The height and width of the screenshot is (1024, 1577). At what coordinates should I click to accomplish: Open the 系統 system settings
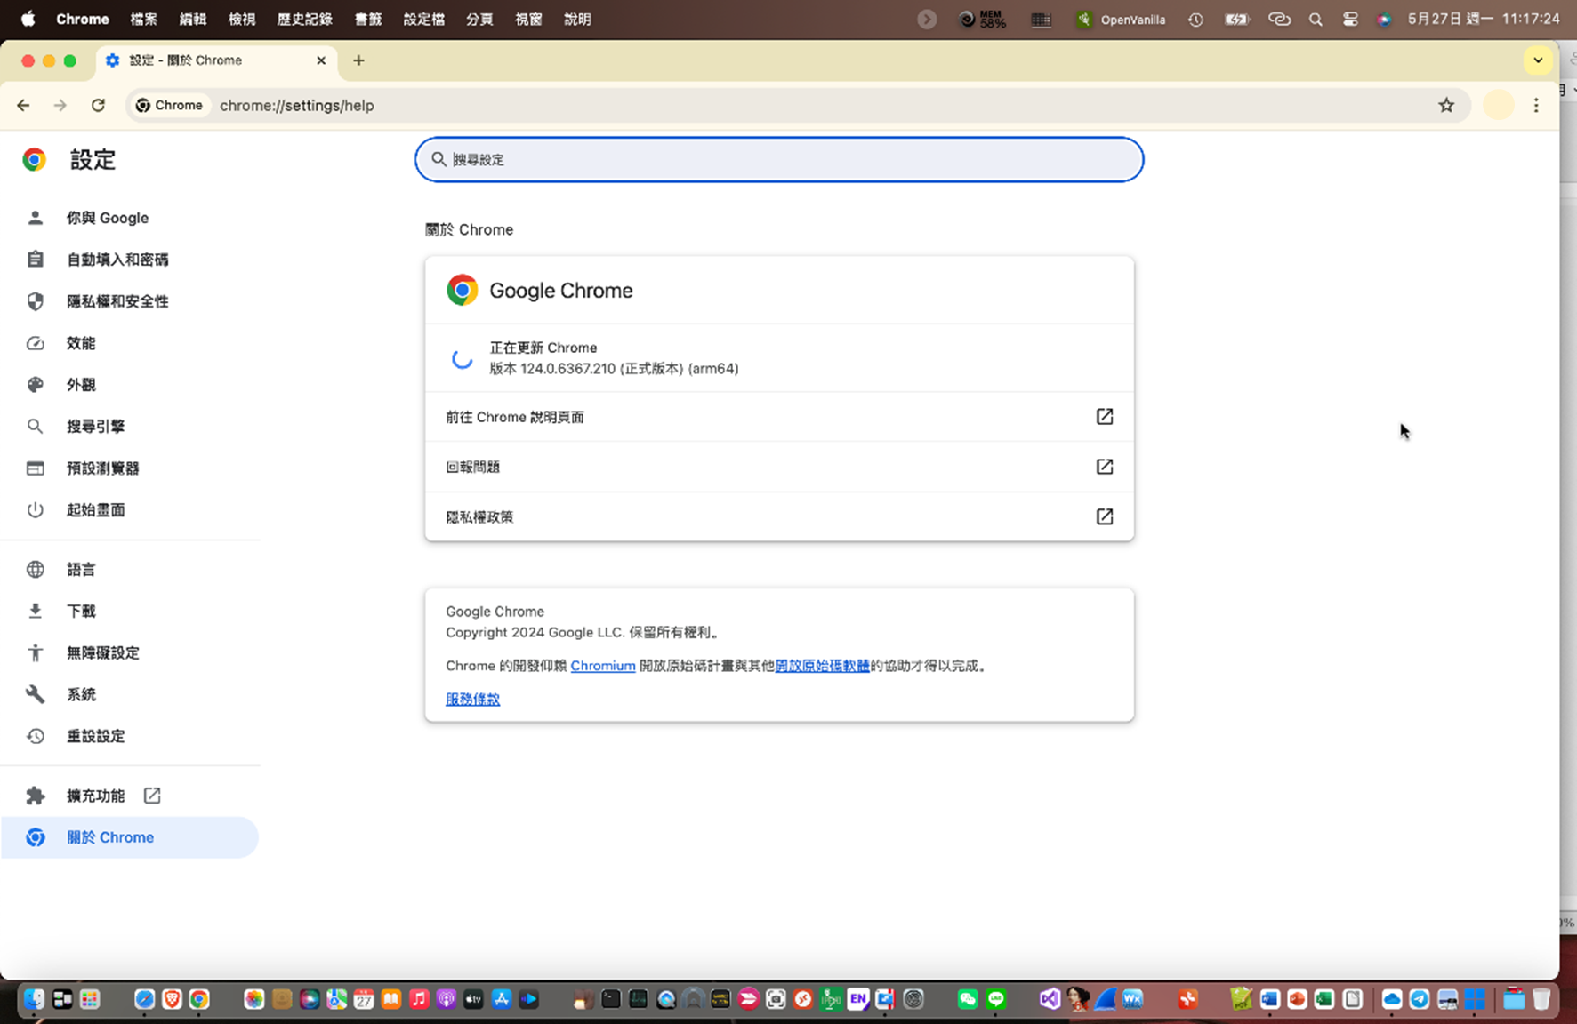80,695
